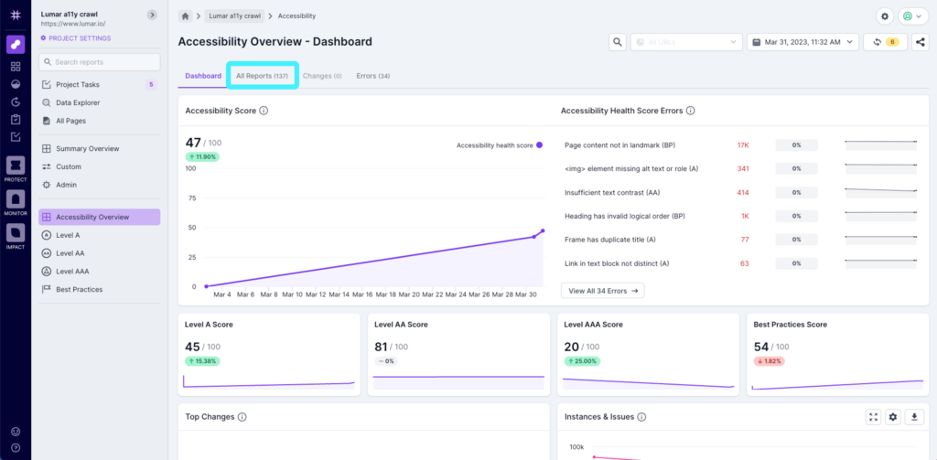
Task: Open the help question mark icon
Action: pyautogui.click(x=16, y=447)
